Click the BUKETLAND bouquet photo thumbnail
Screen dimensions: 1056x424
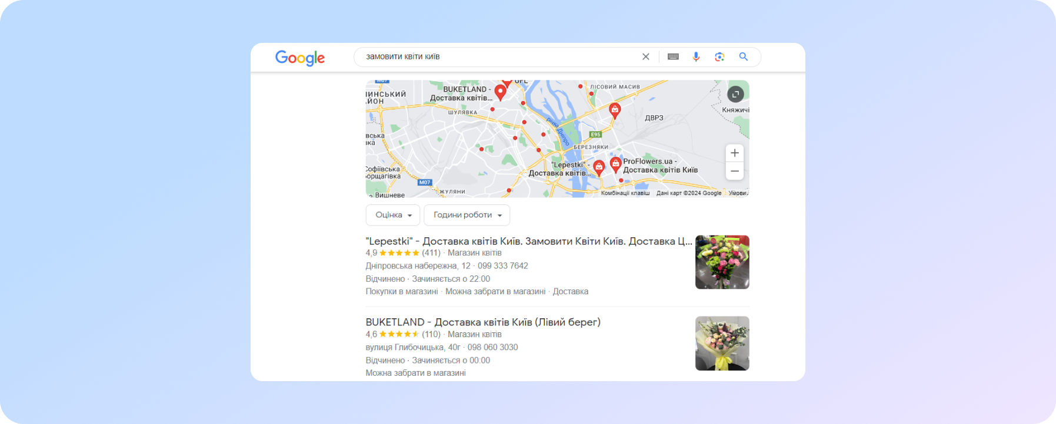click(x=722, y=344)
